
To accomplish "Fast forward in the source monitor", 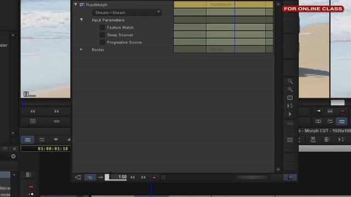I will [56, 111].
